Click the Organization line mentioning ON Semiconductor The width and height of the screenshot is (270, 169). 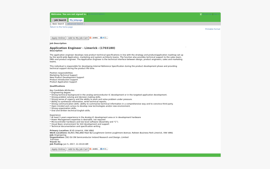pyautogui.click(x=89, y=137)
